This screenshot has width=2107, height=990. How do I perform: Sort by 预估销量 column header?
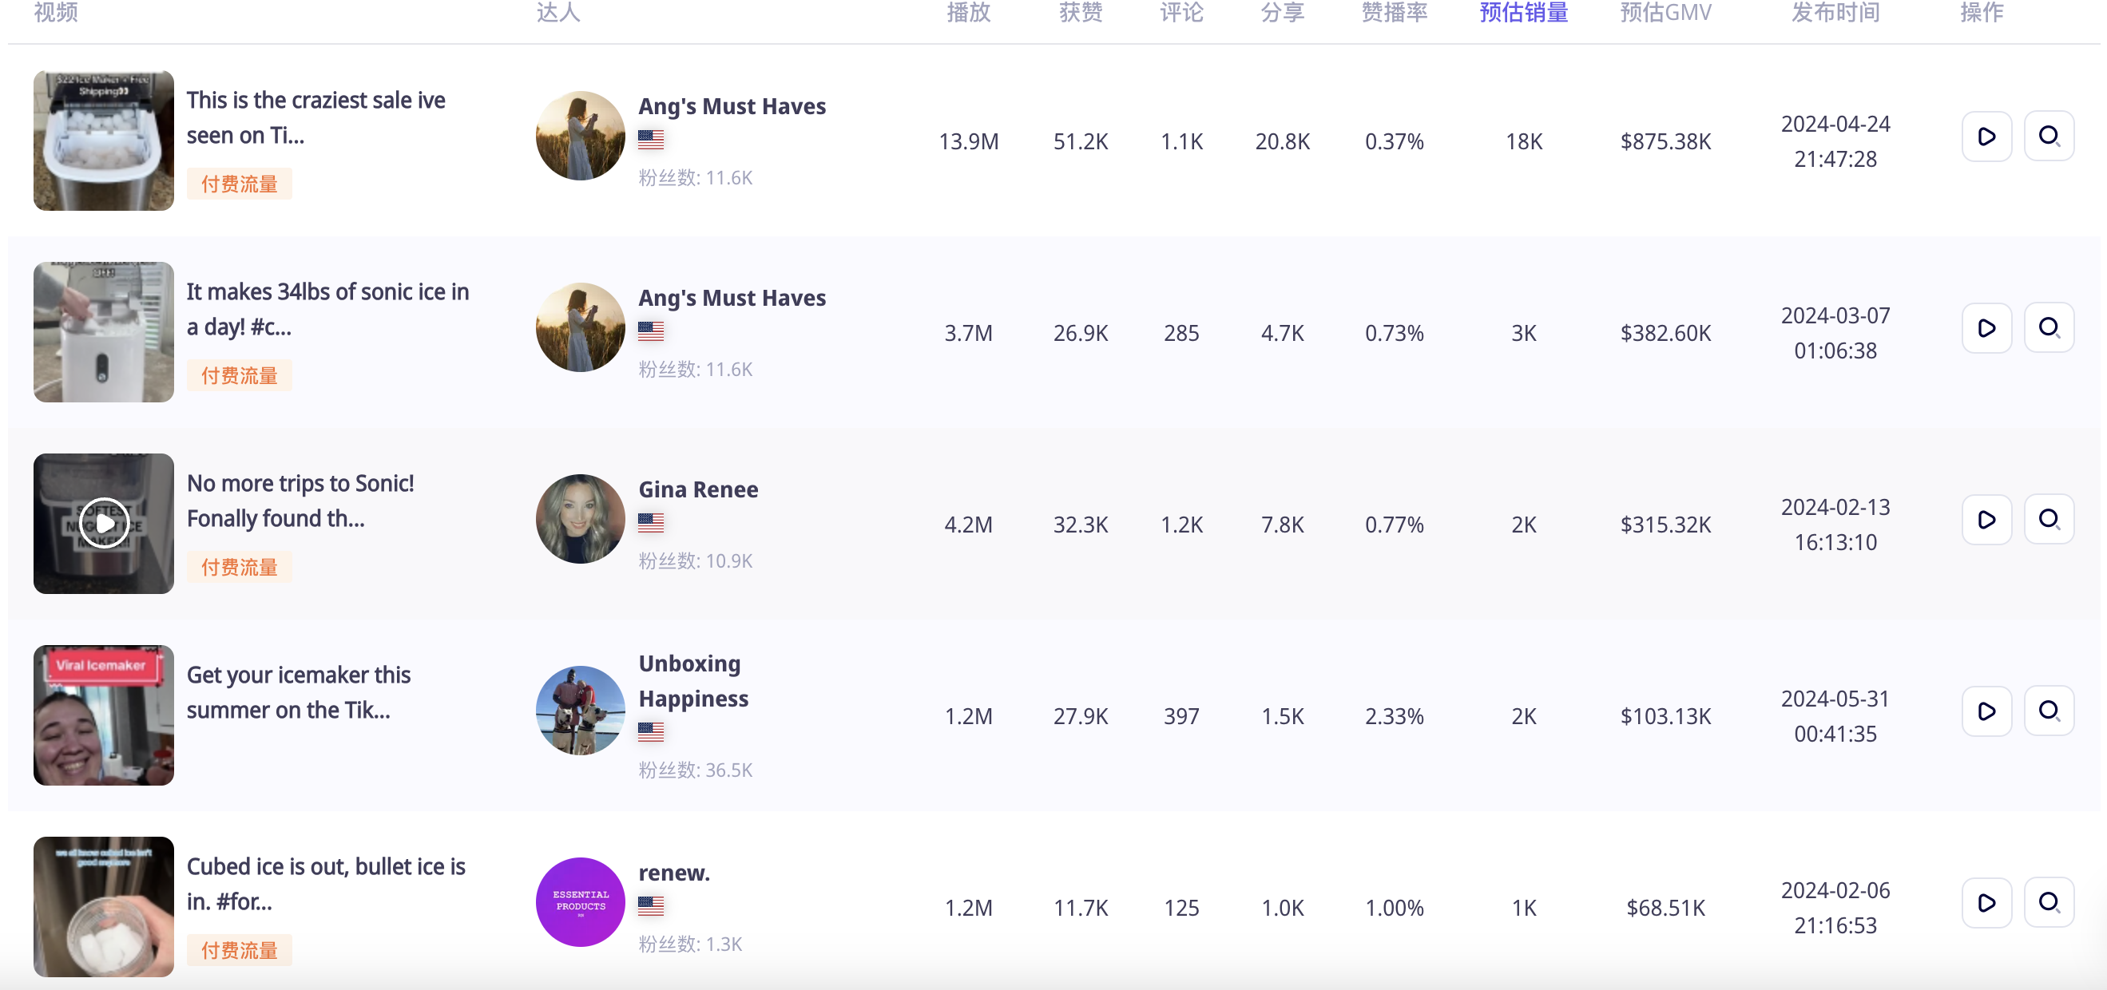(x=1523, y=12)
